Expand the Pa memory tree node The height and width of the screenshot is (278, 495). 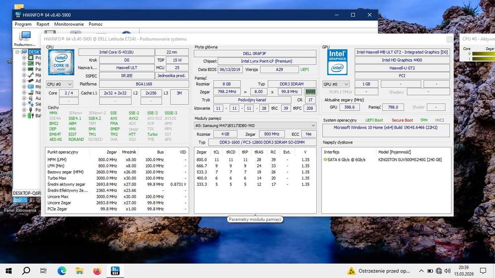24,69
